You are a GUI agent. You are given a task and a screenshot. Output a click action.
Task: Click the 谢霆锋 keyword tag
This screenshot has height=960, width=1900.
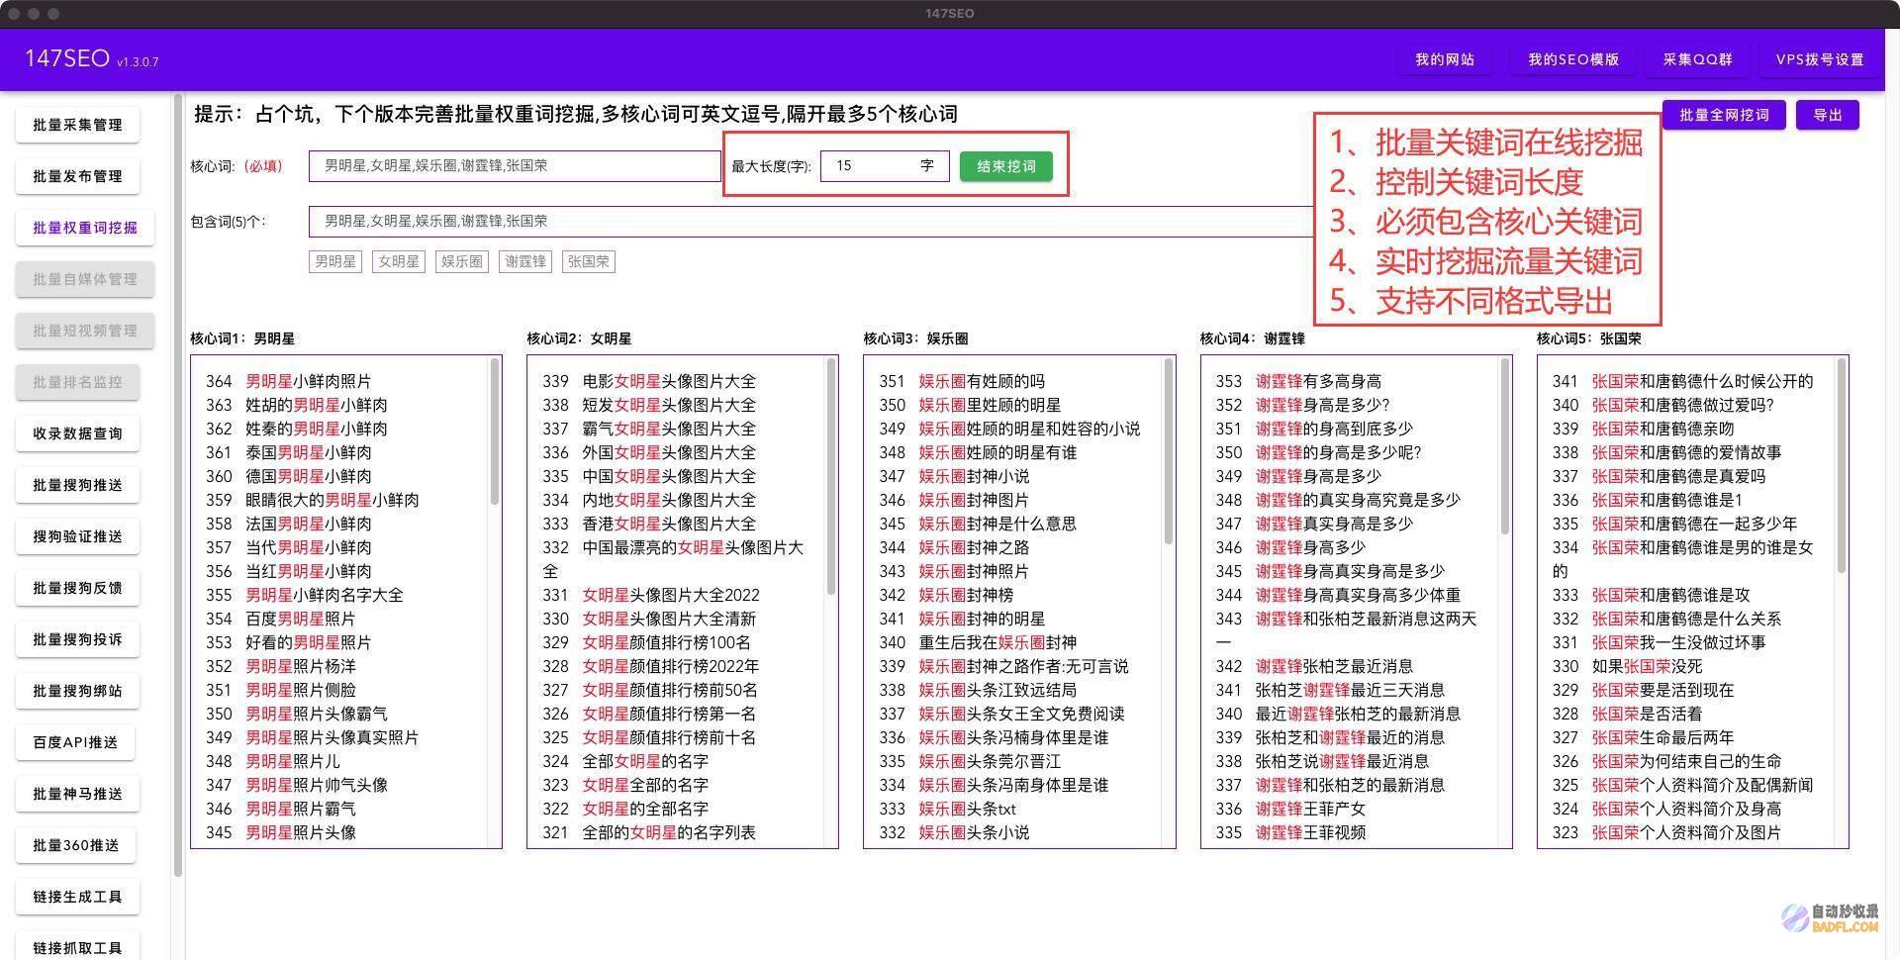[x=524, y=261]
